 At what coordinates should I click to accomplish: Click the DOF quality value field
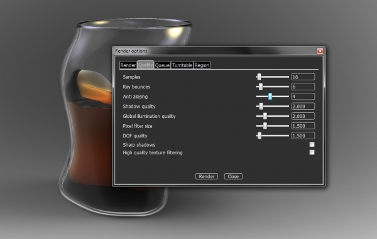pos(303,135)
